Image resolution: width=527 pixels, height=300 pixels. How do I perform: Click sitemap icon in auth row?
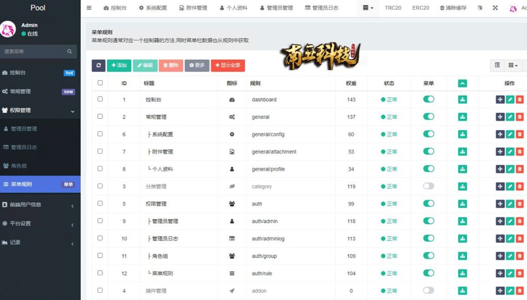point(463,204)
